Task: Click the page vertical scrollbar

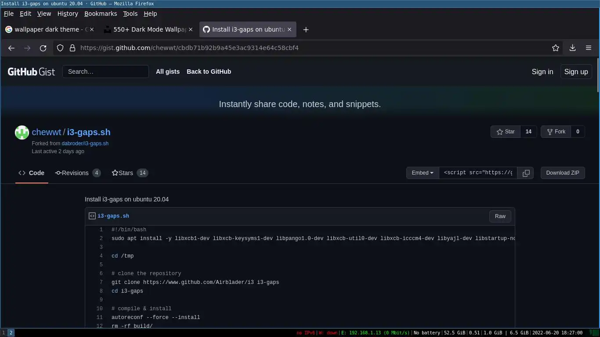Action: coord(598,75)
